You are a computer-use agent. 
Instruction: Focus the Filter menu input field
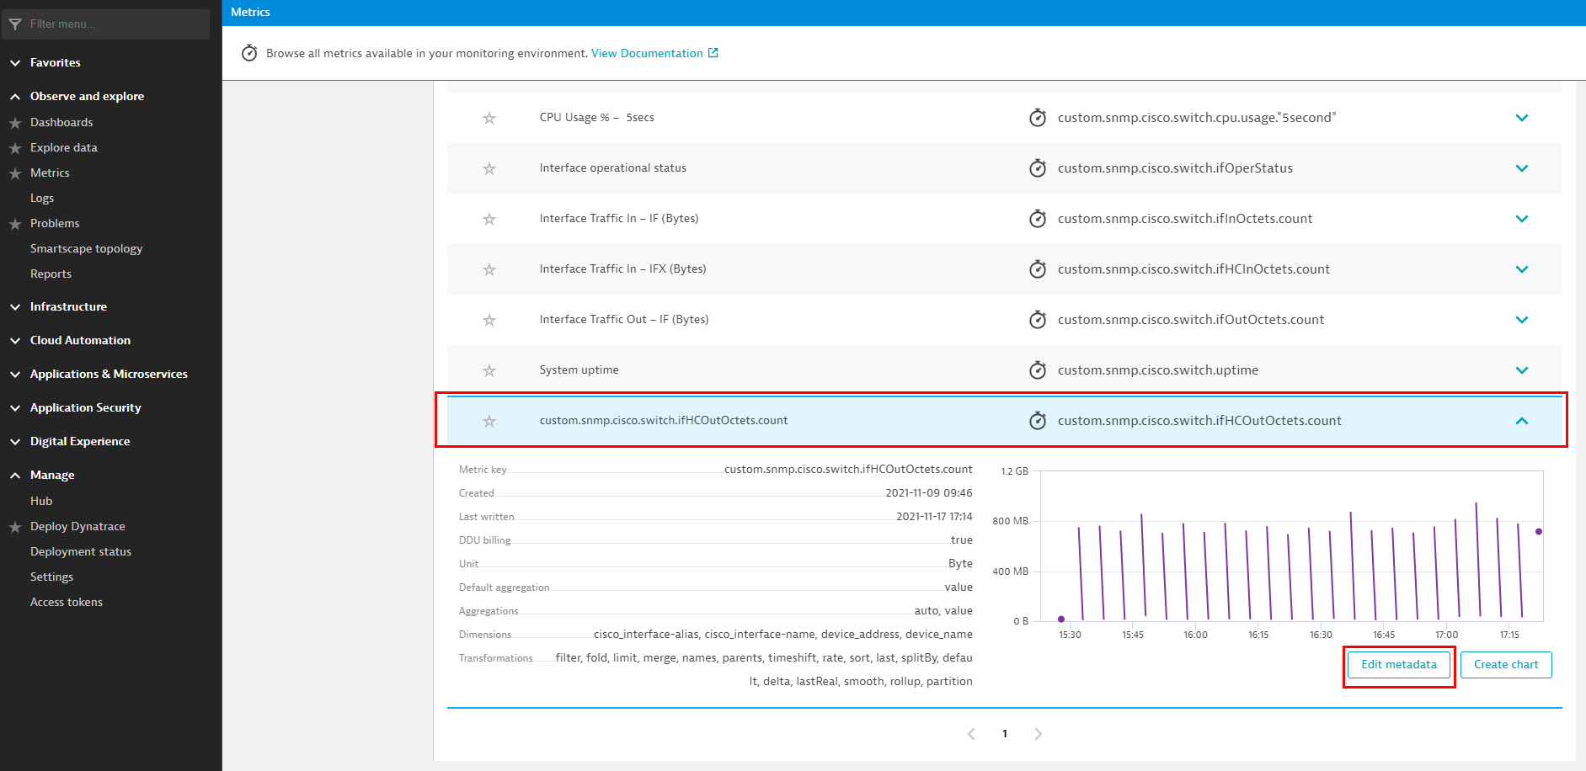point(106,24)
